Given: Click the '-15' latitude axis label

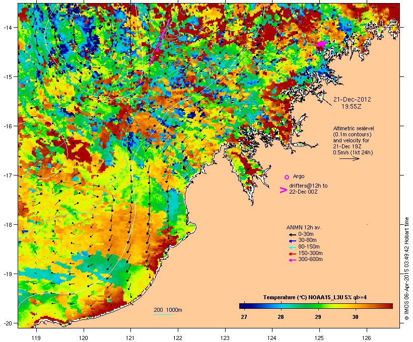Looking at the screenshot, I should (8, 77).
